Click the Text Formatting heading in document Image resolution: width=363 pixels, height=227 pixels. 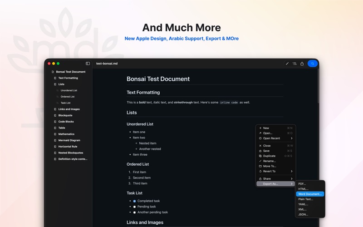click(143, 93)
